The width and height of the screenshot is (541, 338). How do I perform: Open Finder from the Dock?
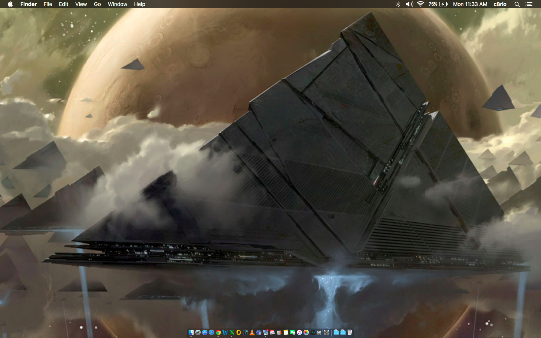tap(191, 332)
